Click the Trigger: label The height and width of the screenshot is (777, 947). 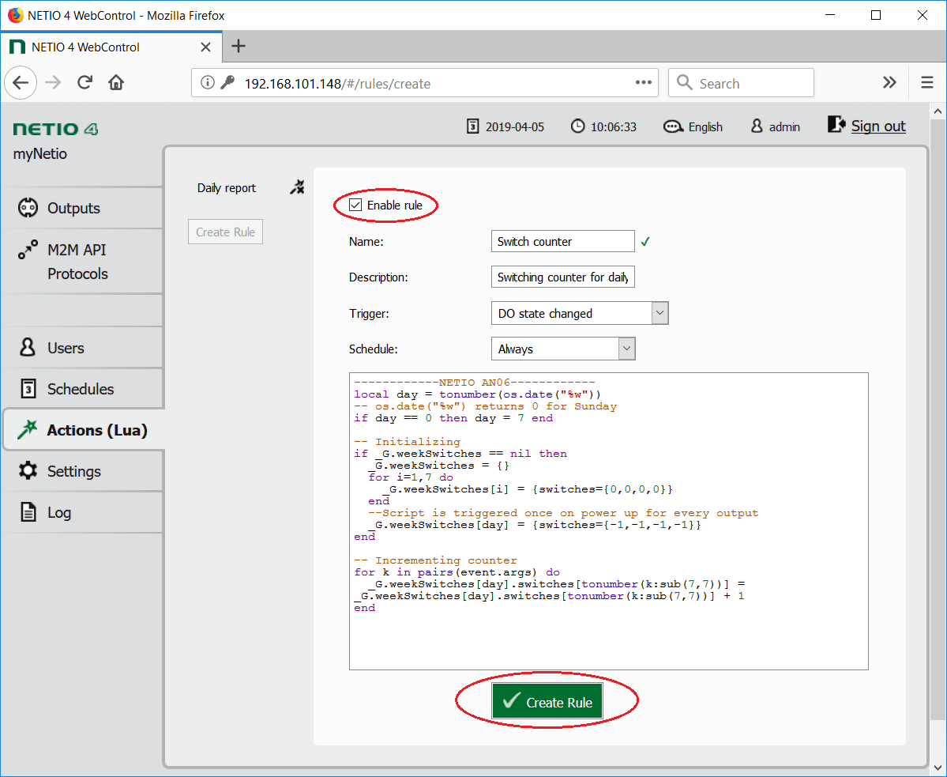coord(369,314)
